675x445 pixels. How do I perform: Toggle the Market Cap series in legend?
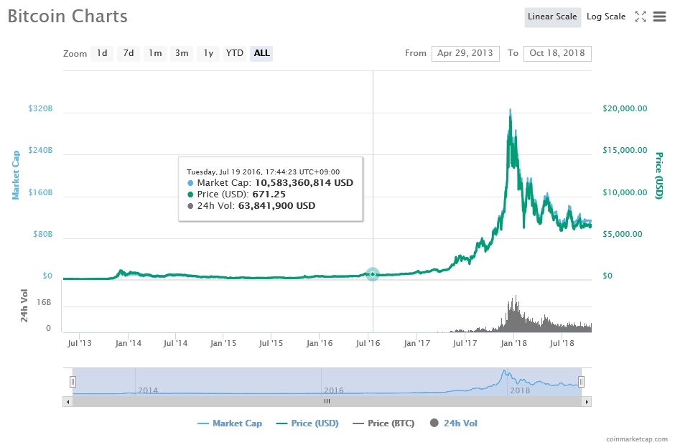(x=230, y=423)
